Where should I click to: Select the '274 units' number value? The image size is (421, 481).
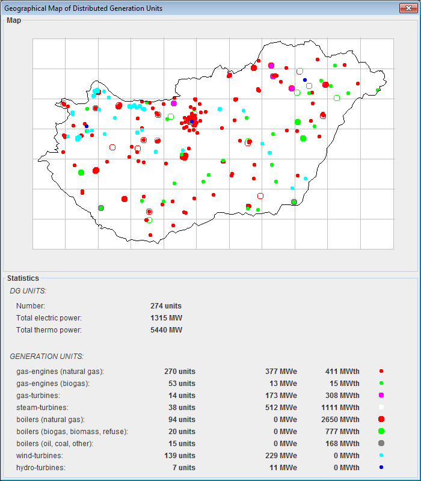(166, 306)
